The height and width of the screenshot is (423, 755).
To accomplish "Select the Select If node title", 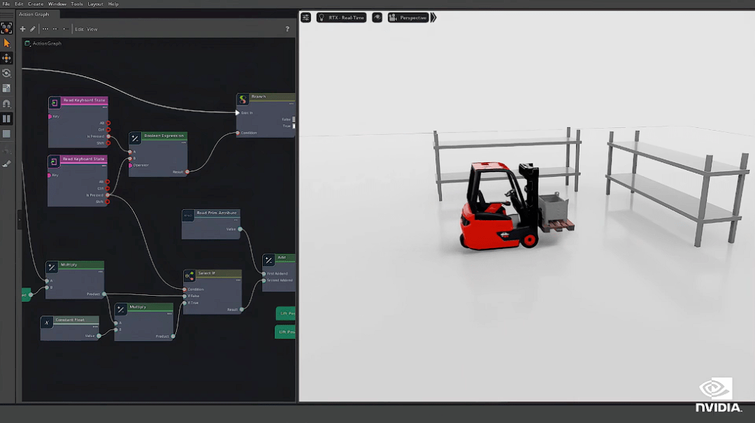I will (206, 273).
